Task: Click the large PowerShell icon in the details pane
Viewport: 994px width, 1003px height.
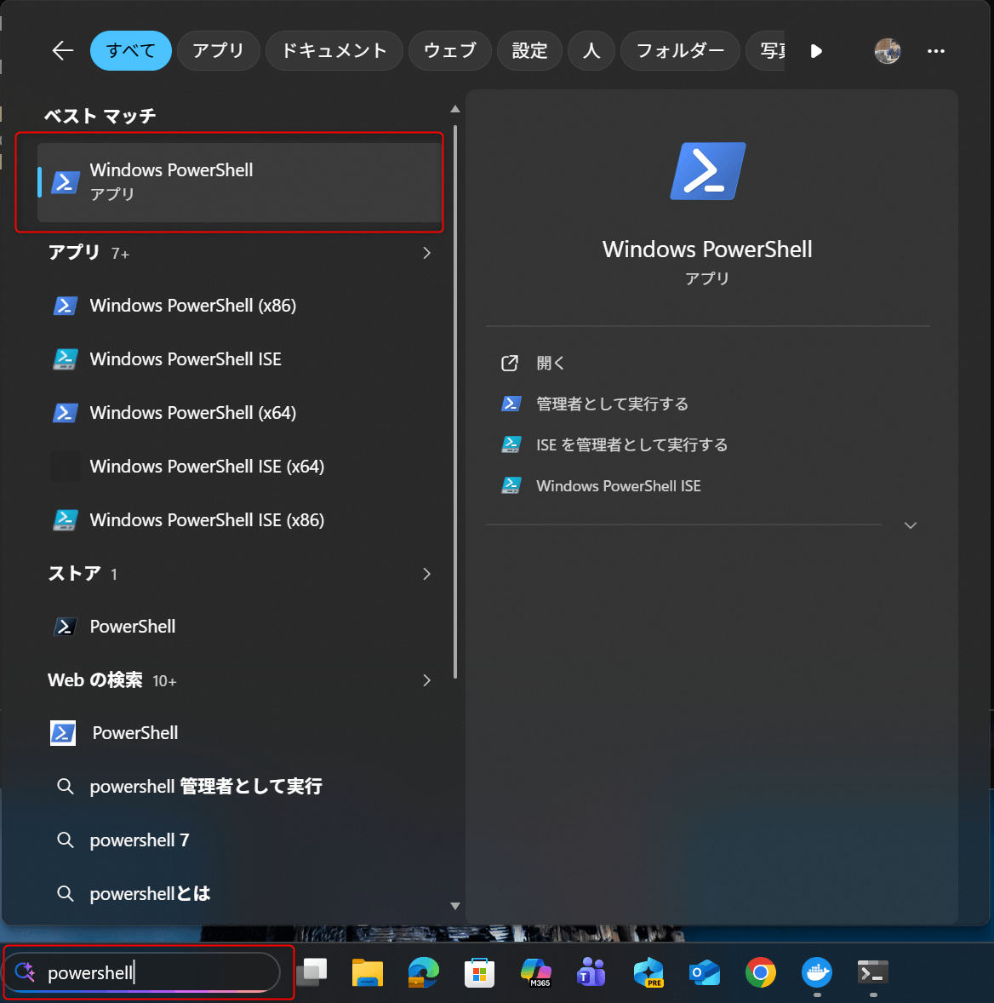Action: [707, 171]
